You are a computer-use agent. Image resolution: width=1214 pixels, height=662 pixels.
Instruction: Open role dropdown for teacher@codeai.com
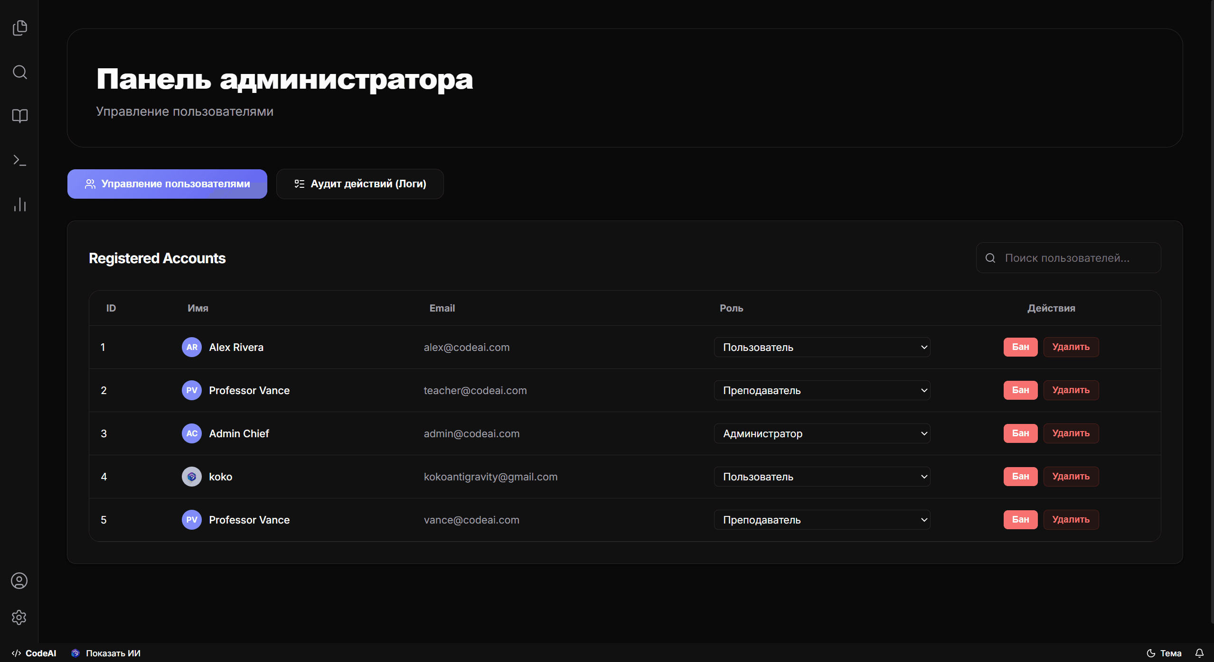click(x=822, y=390)
